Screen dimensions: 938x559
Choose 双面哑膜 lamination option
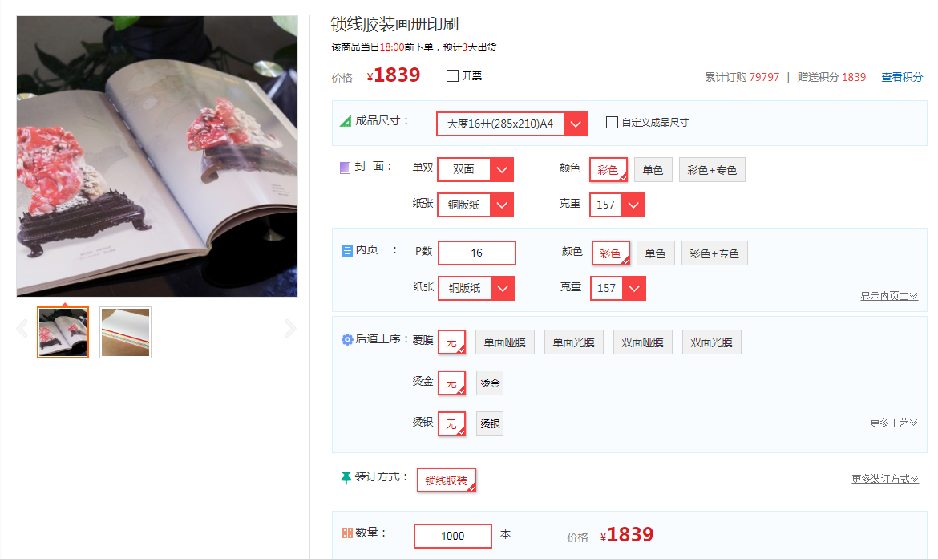[642, 342]
